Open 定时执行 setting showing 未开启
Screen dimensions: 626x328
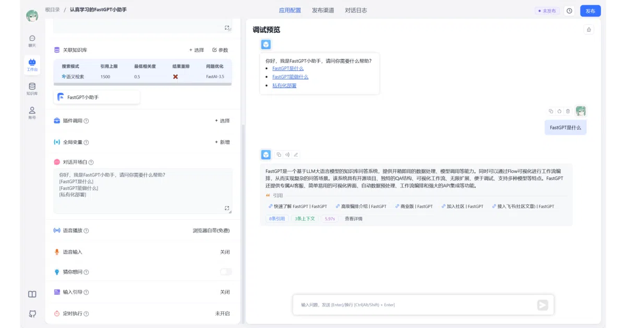click(x=222, y=313)
